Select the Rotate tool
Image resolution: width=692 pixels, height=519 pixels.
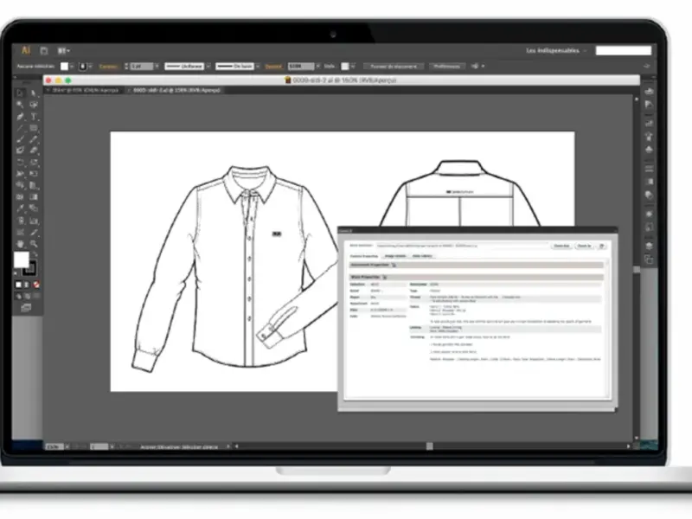(x=20, y=163)
